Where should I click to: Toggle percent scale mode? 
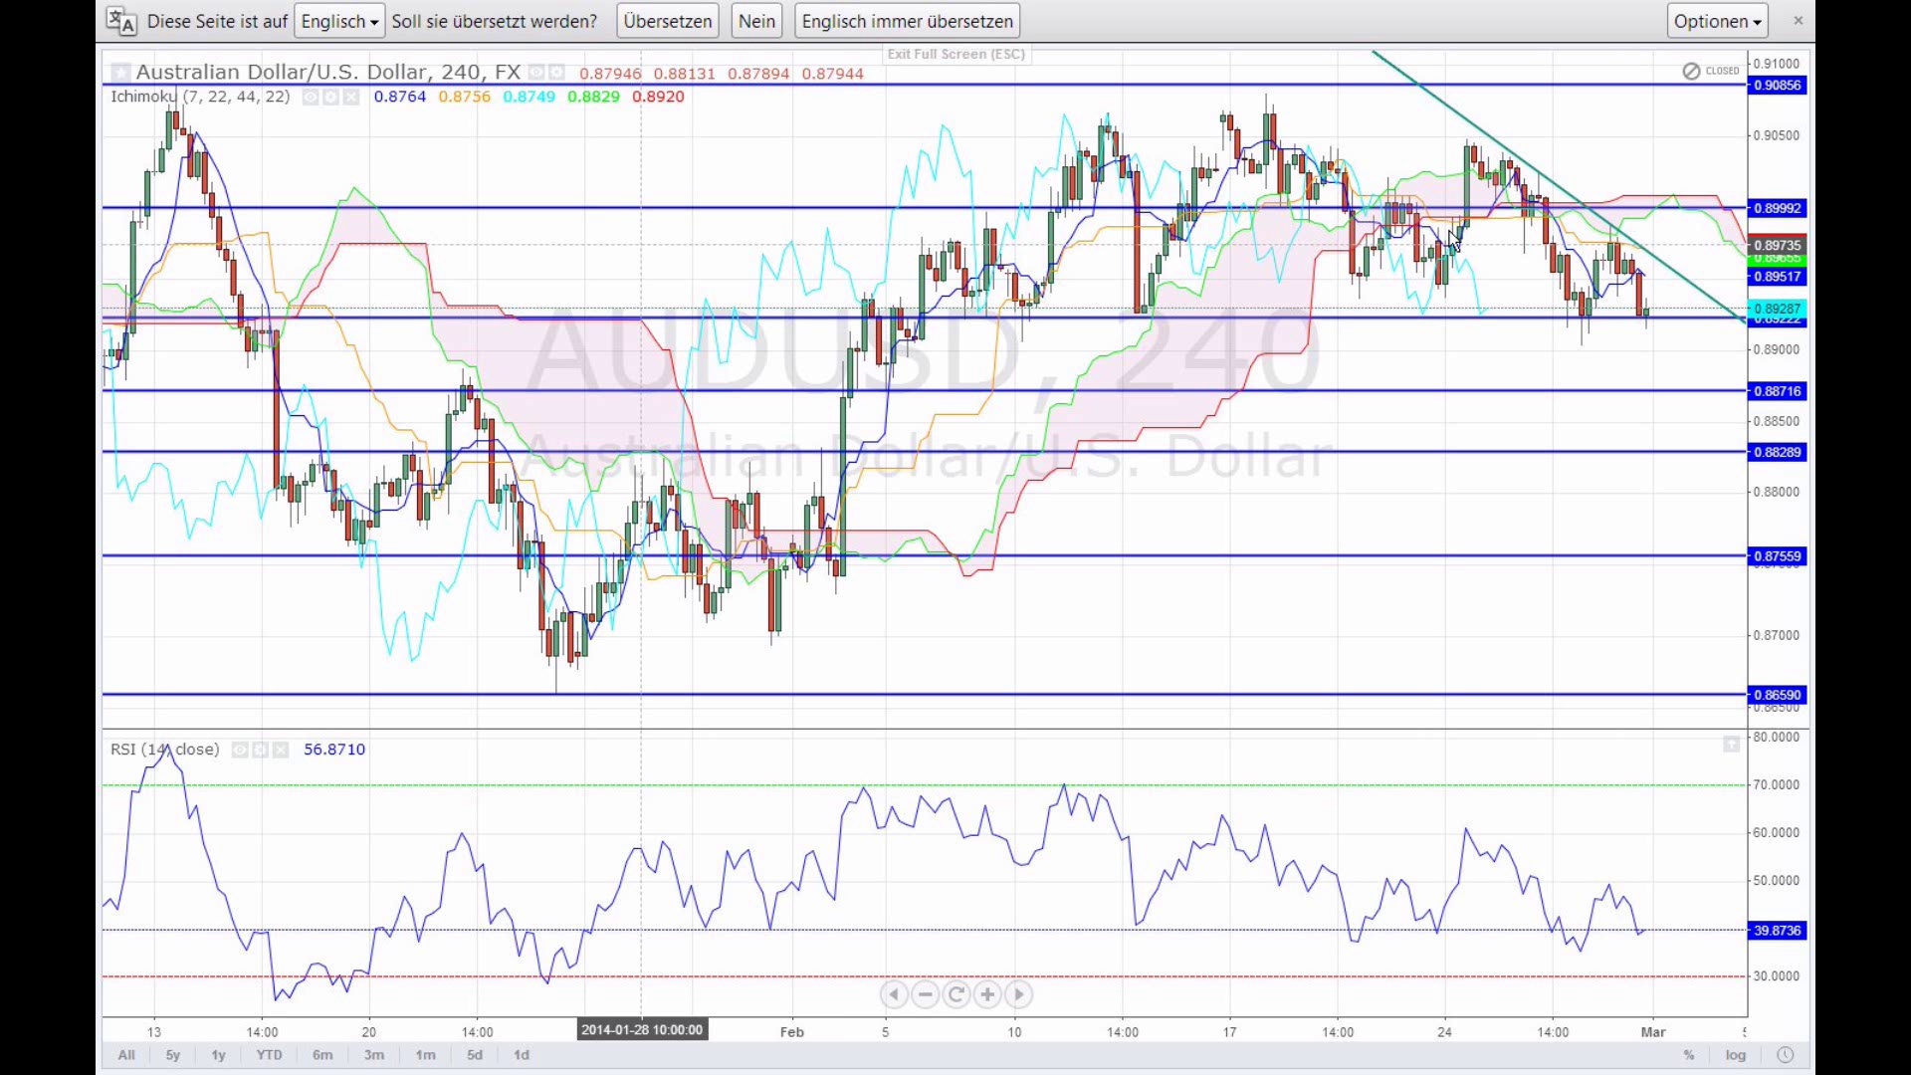(x=1689, y=1055)
